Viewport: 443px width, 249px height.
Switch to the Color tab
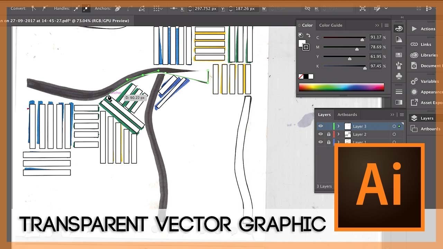(307, 25)
